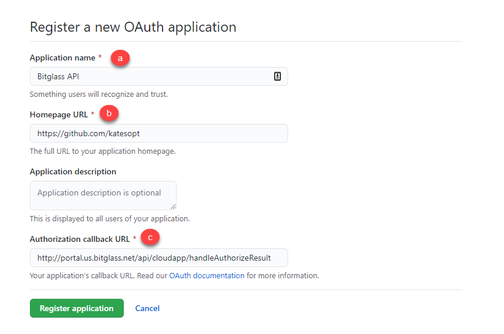The width and height of the screenshot is (504, 334).
Task: Grab the description textarea resize handle
Action: tap(173, 207)
